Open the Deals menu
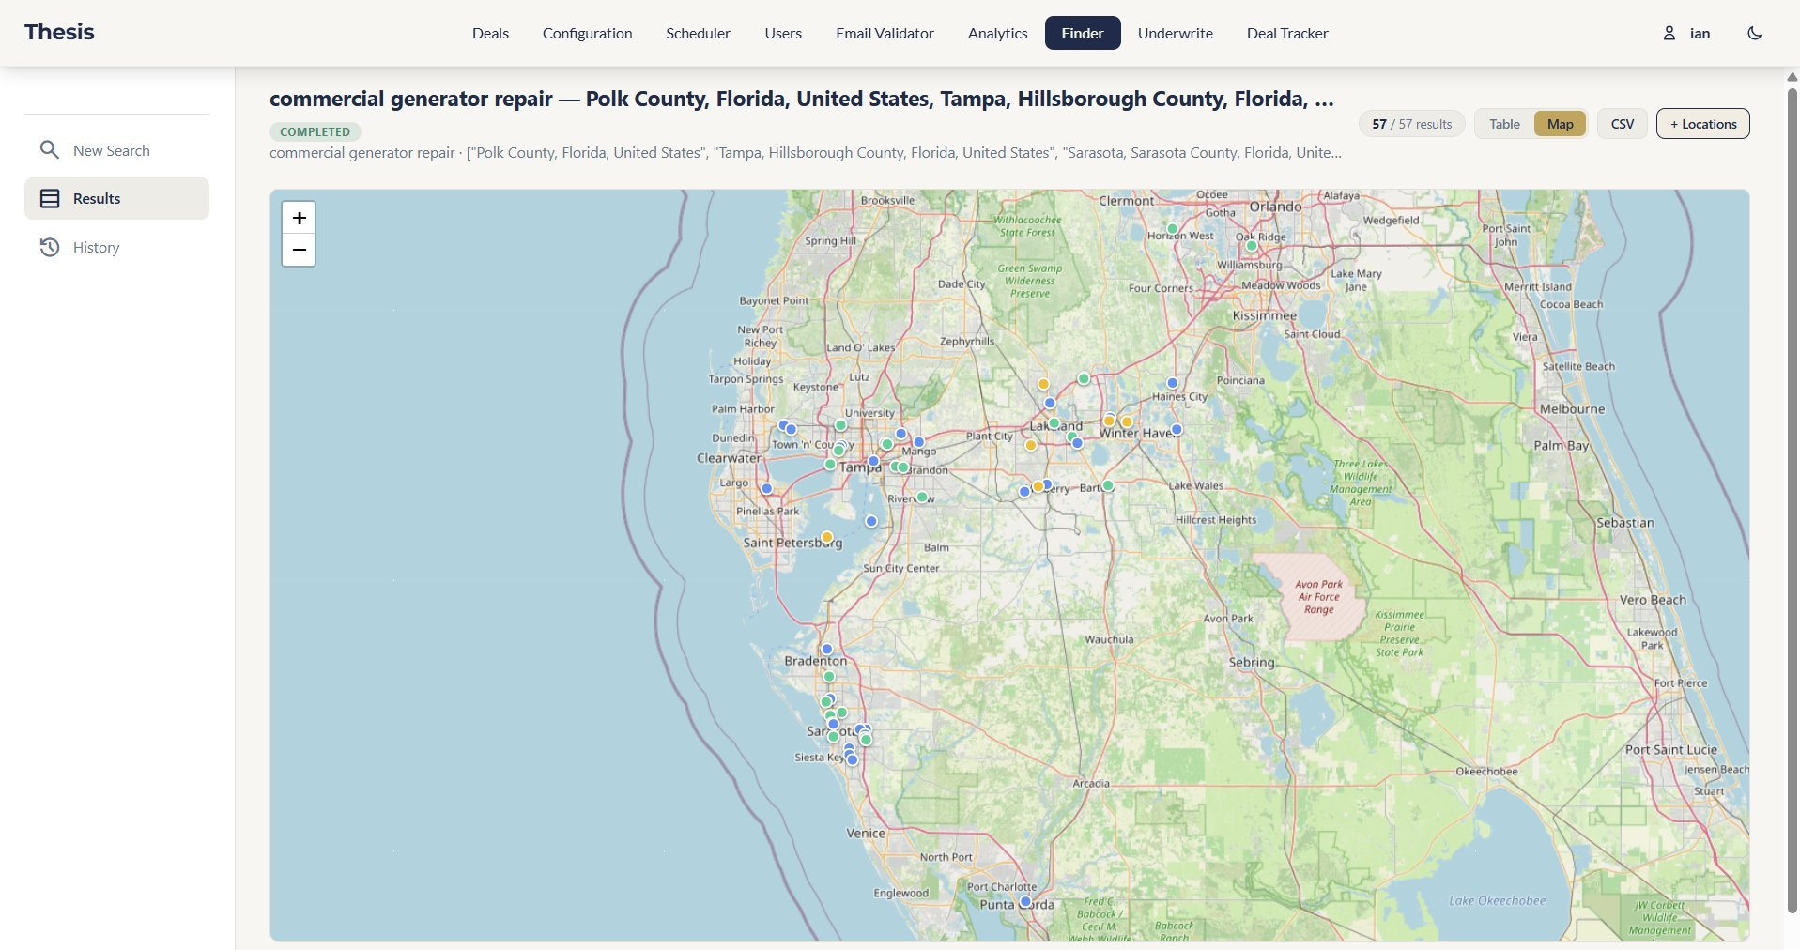The image size is (1800, 950). point(489,33)
